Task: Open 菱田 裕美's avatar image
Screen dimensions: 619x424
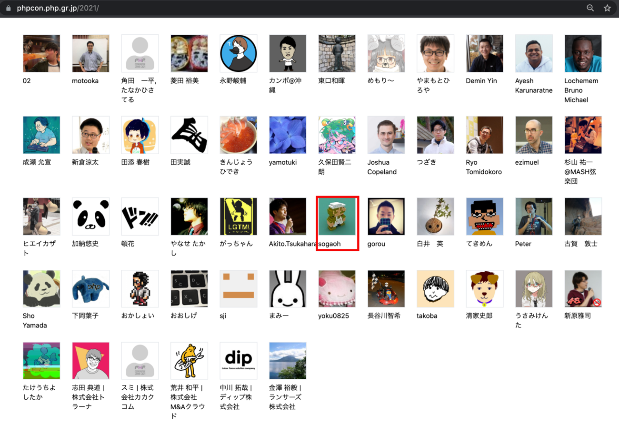Action: [x=189, y=53]
